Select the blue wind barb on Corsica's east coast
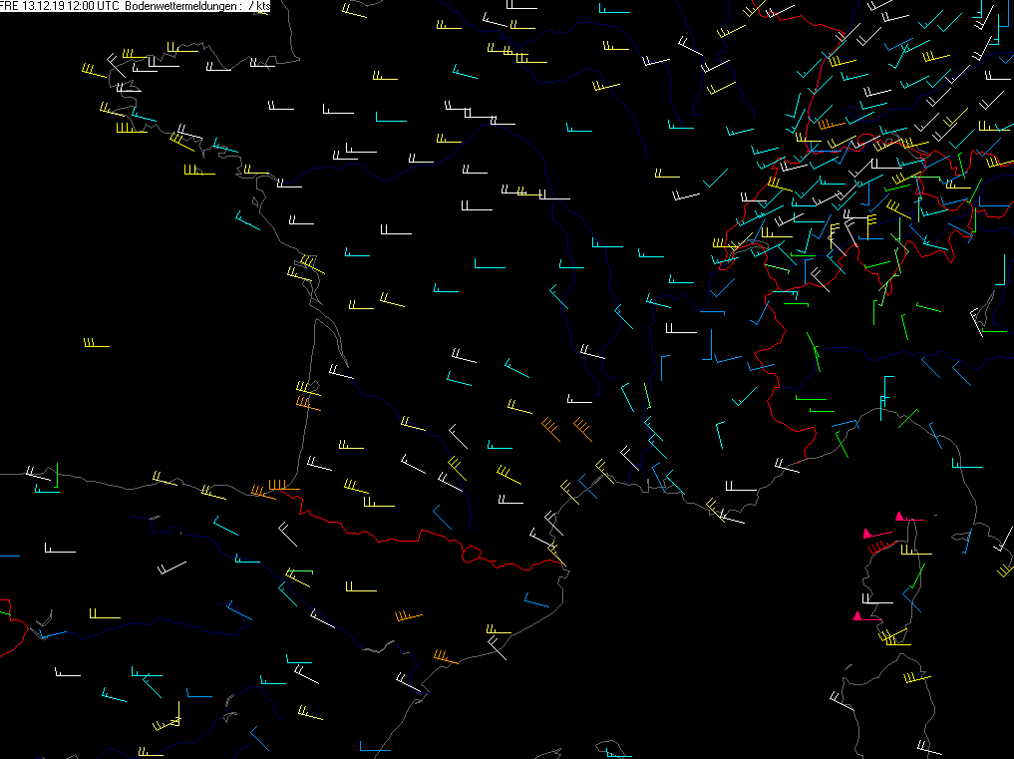The image size is (1014, 759). (x=909, y=598)
